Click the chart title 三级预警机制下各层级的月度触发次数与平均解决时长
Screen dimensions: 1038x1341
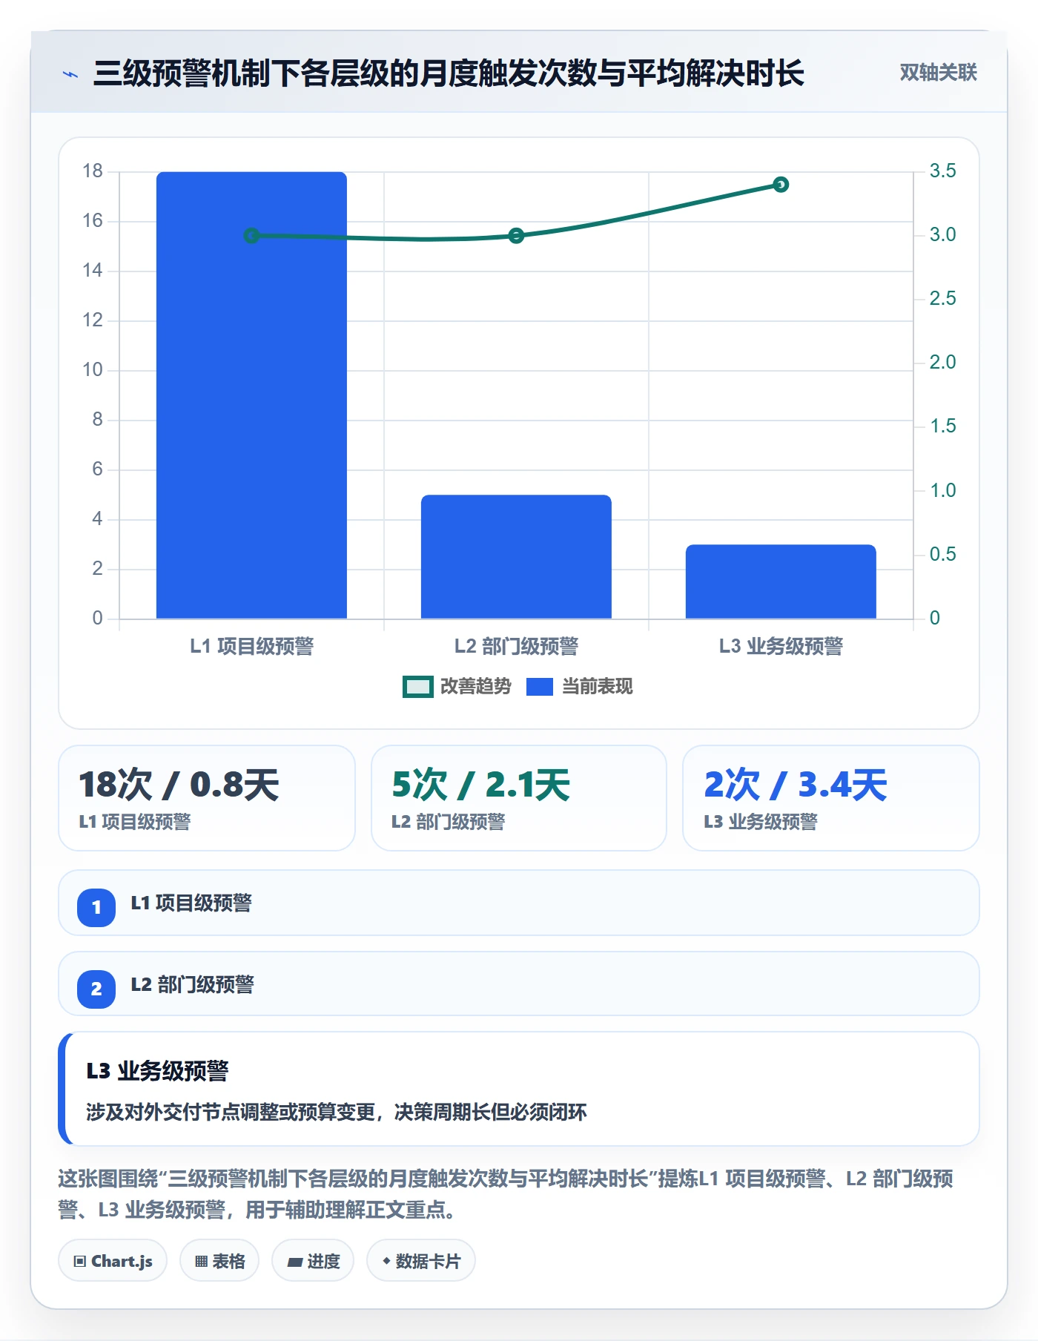(449, 73)
